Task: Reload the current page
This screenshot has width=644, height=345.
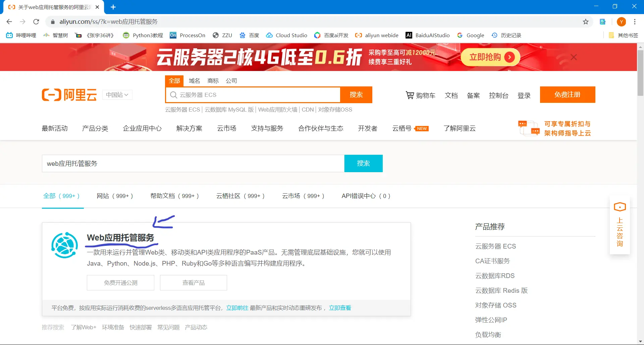Action: (36, 22)
